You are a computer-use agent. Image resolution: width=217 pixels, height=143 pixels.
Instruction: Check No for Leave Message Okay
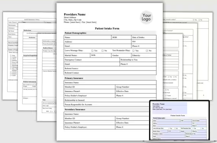point(102,51)
